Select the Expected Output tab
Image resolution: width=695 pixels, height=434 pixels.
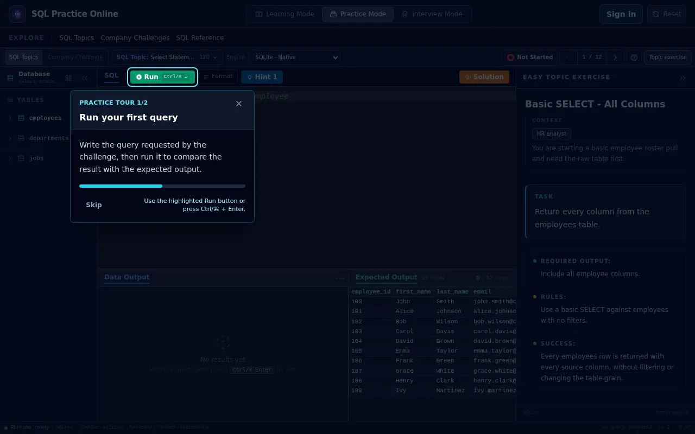pyautogui.click(x=386, y=277)
